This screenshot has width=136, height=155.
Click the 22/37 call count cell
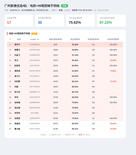click(x=56, y=60)
